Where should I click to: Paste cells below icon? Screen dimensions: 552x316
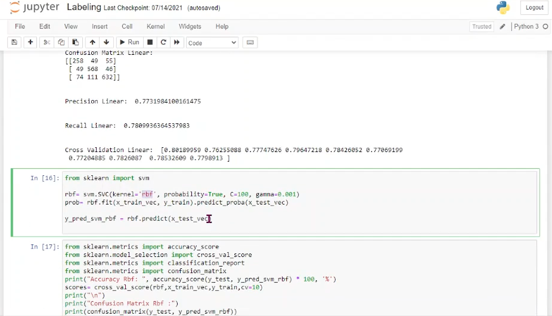(x=75, y=42)
